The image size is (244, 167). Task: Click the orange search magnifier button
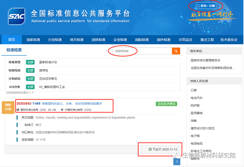(x=176, y=51)
